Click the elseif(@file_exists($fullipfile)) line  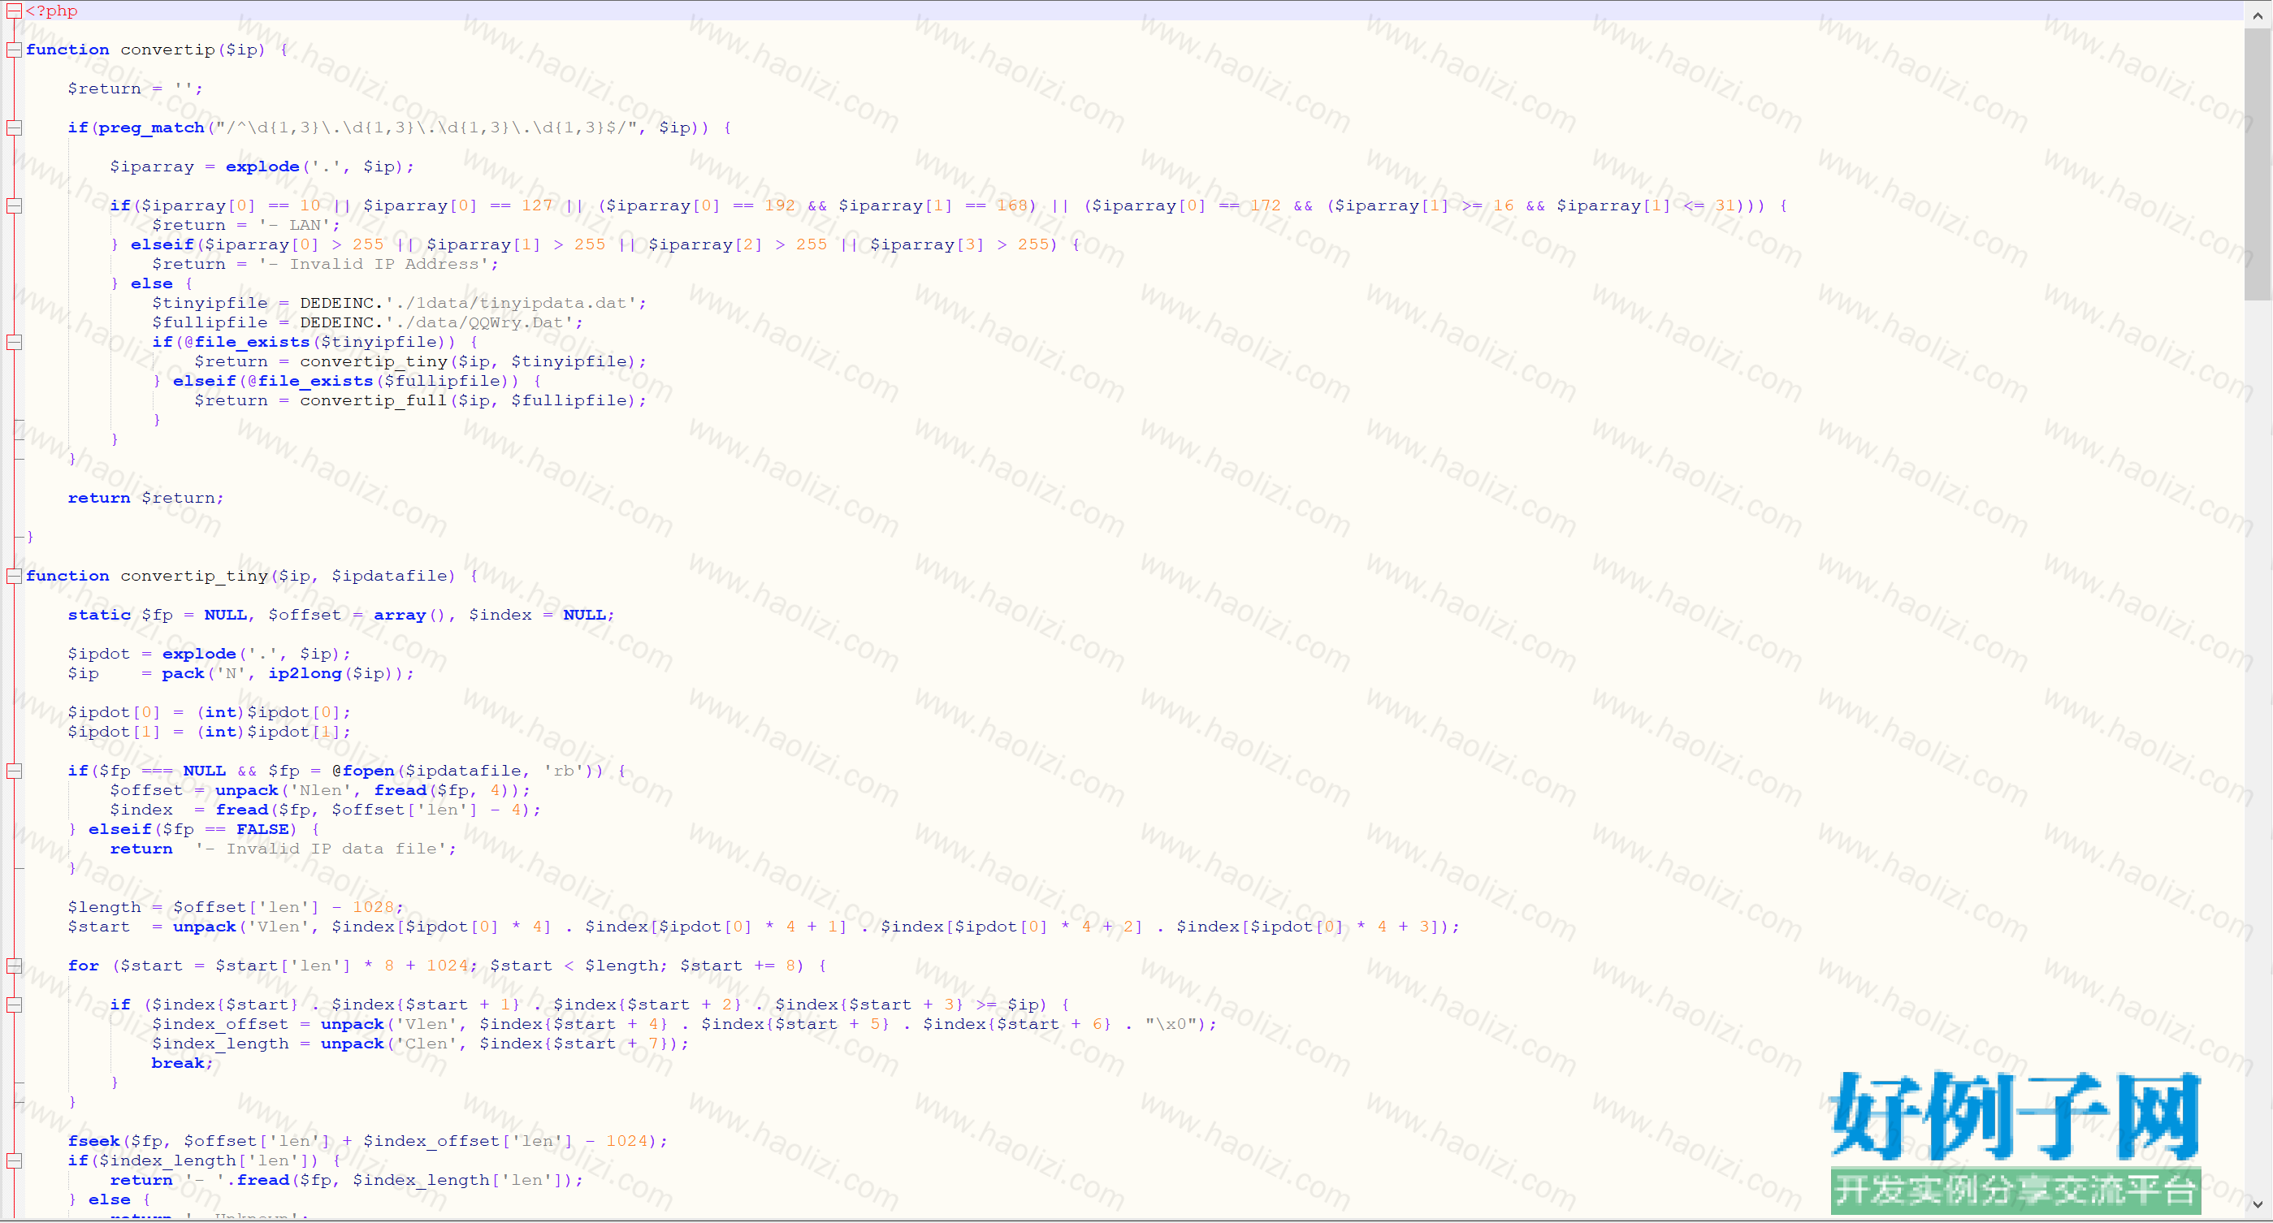[348, 381]
